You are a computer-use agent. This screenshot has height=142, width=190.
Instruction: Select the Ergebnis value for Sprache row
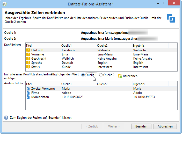click(138, 63)
